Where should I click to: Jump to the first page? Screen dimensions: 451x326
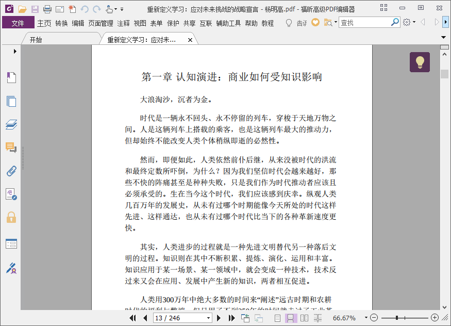coord(132,318)
